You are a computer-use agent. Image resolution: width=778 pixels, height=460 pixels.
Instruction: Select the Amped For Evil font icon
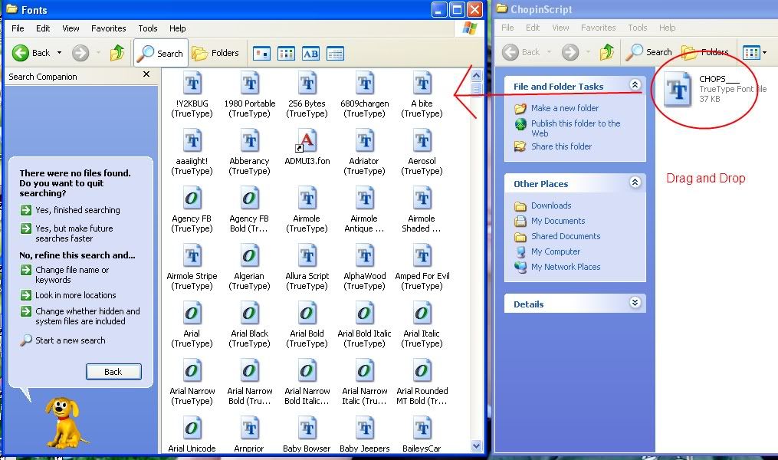pyautogui.click(x=422, y=257)
